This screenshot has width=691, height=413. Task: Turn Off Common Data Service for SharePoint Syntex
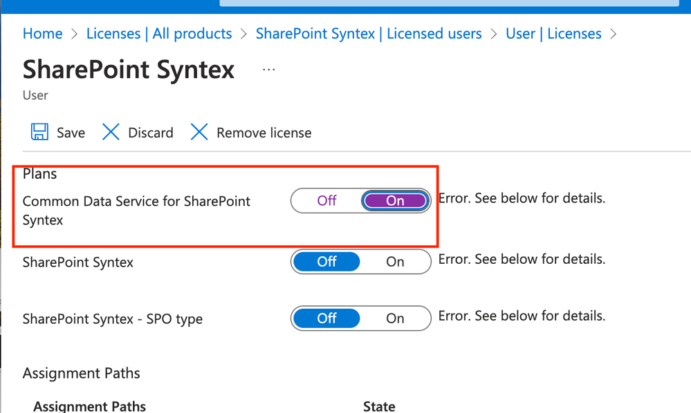click(326, 200)
